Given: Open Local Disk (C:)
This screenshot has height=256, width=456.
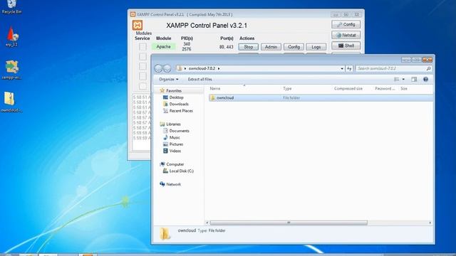Looking at the screenshot, I should 182,171.
